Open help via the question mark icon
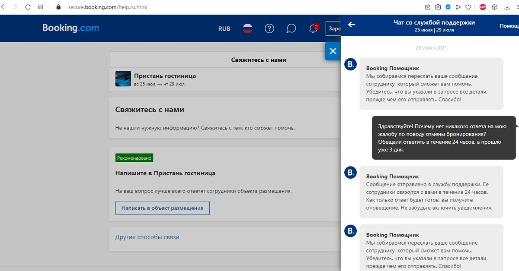 coord(269,28)
